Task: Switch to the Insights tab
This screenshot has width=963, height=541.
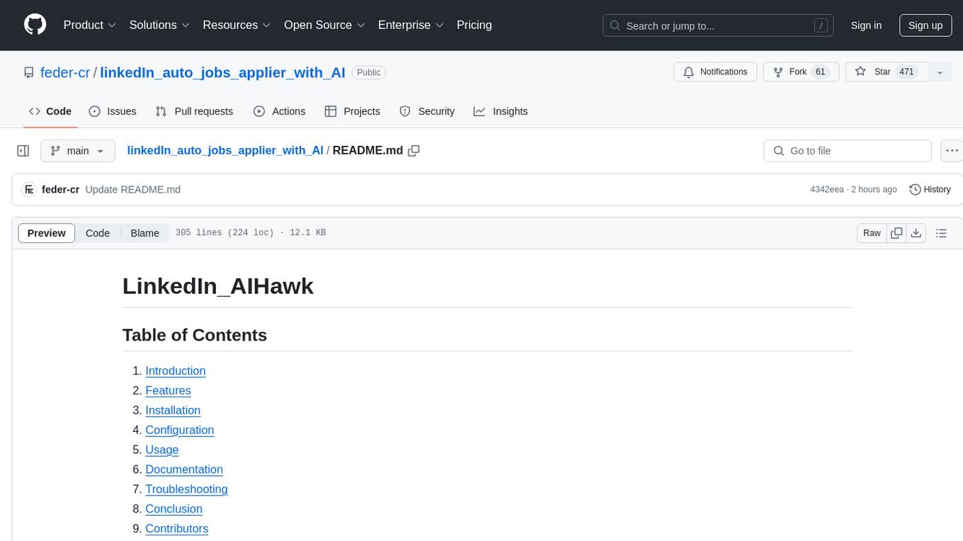Action: coord(501,111)
